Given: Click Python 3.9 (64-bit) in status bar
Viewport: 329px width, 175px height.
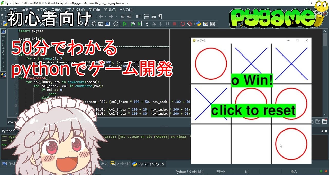Looking at the screenshot, I should coord(189,172).
